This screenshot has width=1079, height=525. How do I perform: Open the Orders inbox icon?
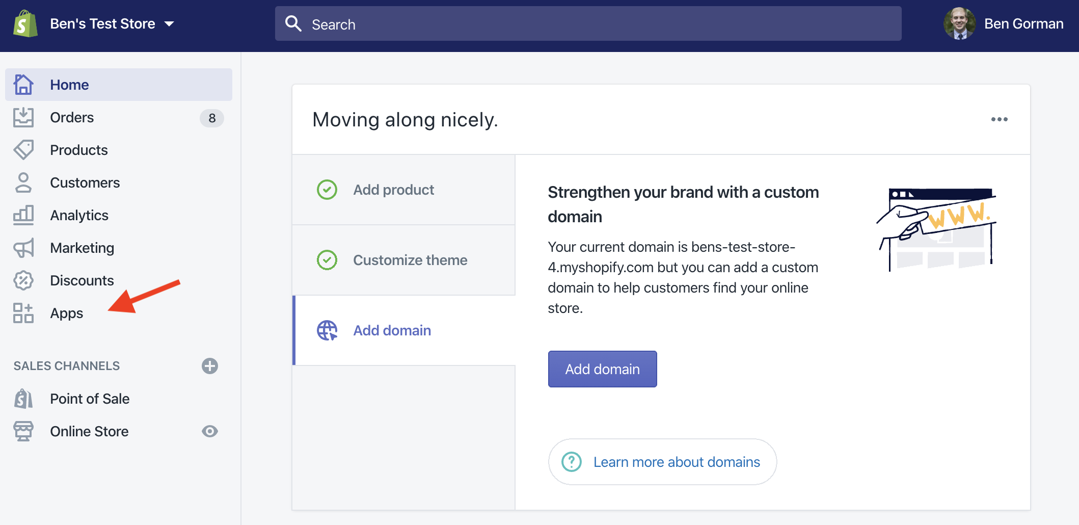(x=23, y=117)
